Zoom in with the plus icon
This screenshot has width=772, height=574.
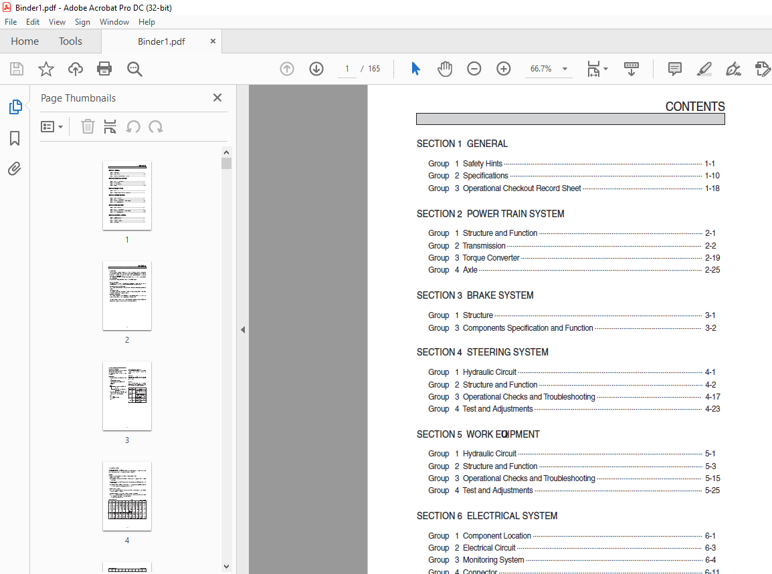(x=504, y=69)
